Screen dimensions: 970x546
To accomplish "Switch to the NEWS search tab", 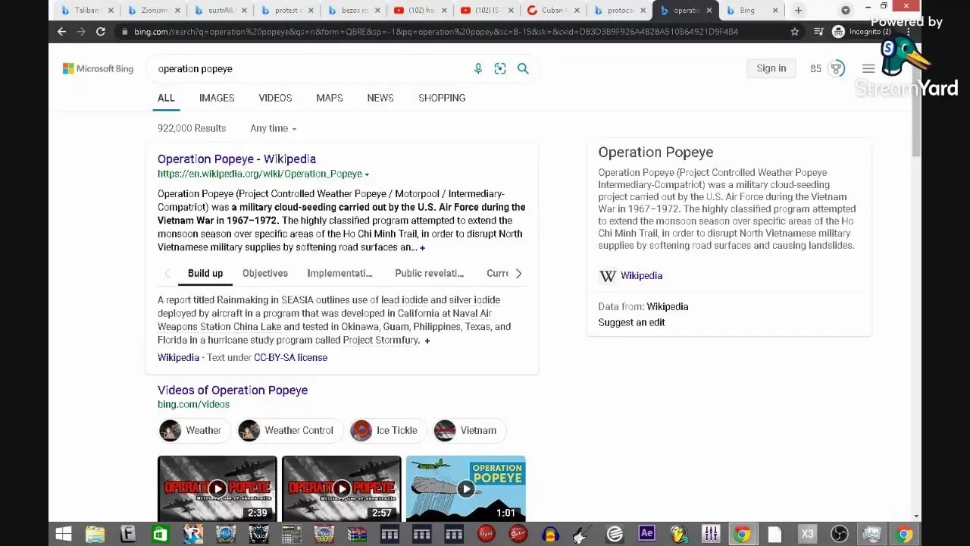I will click(x=380, y=98).
